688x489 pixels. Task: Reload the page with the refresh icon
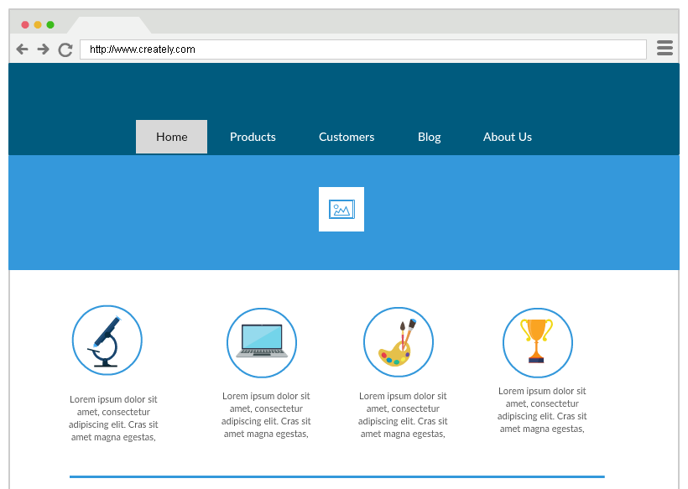click(x=65, y=49)
